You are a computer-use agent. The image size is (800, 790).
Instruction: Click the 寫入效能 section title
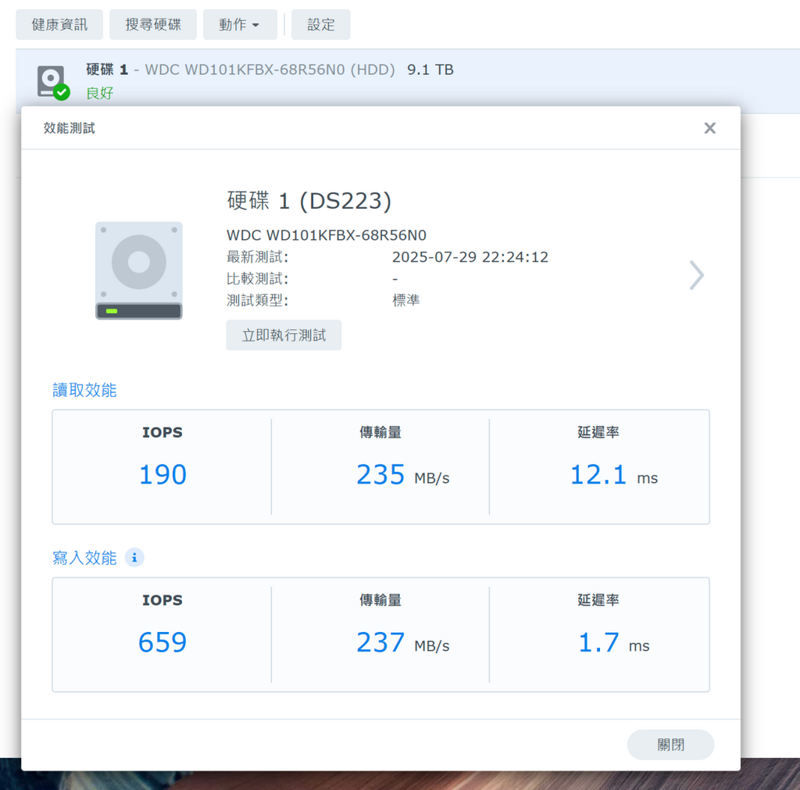pos(84,558)
